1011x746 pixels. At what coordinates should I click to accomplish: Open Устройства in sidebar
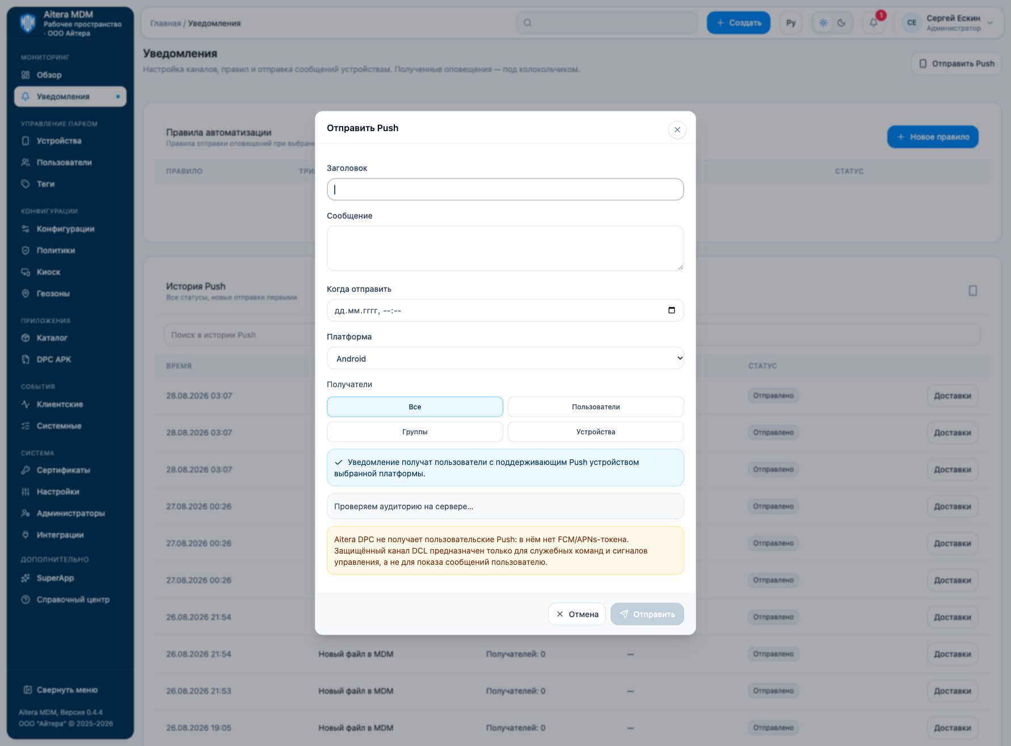click(70, 141)
